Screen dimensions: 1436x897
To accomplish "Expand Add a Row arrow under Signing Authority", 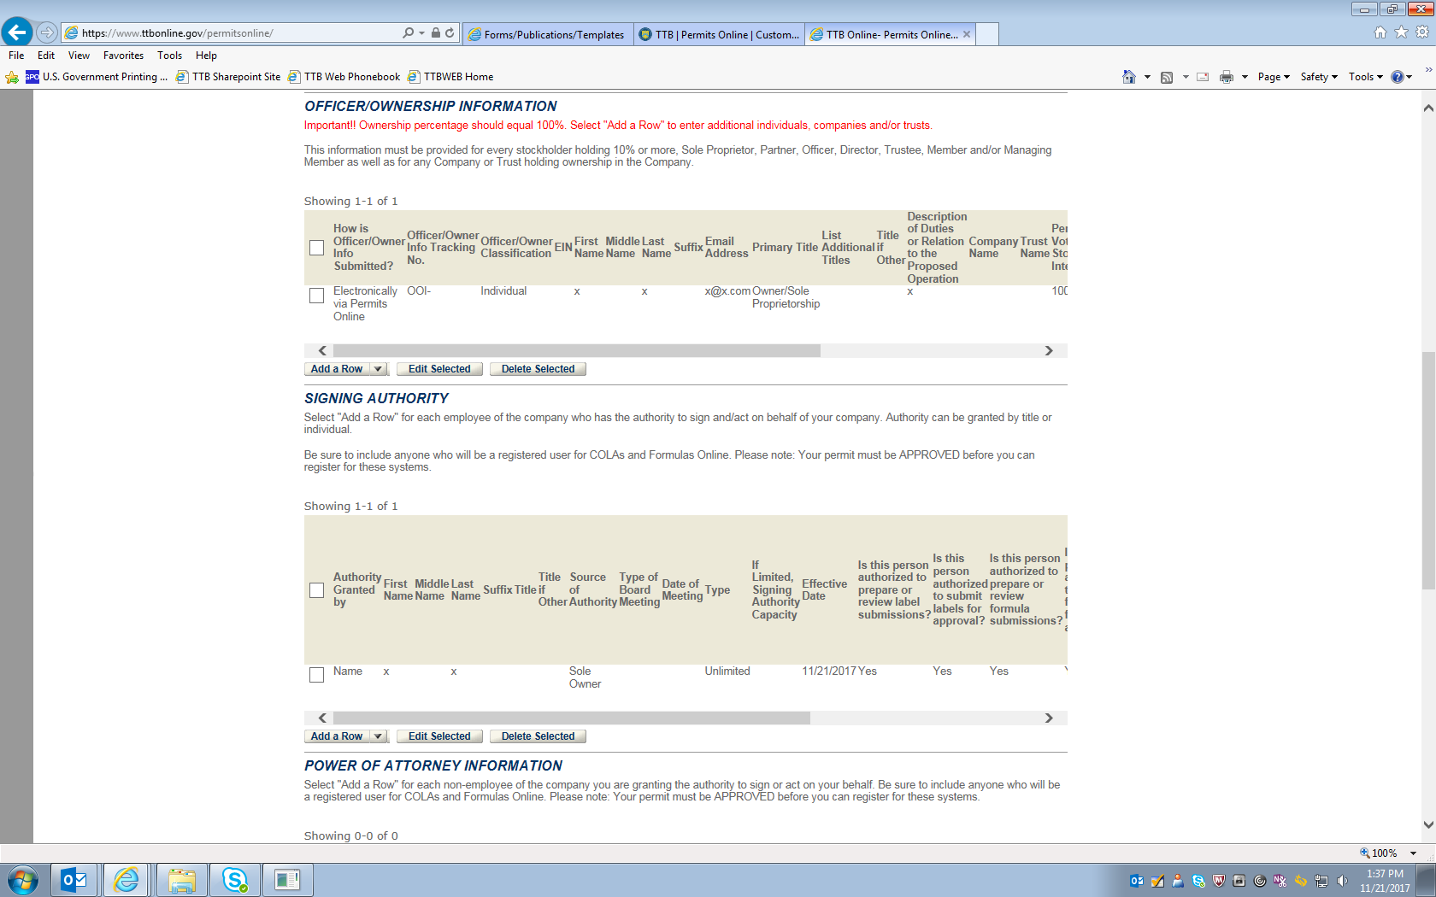I will tap(378, 736).
